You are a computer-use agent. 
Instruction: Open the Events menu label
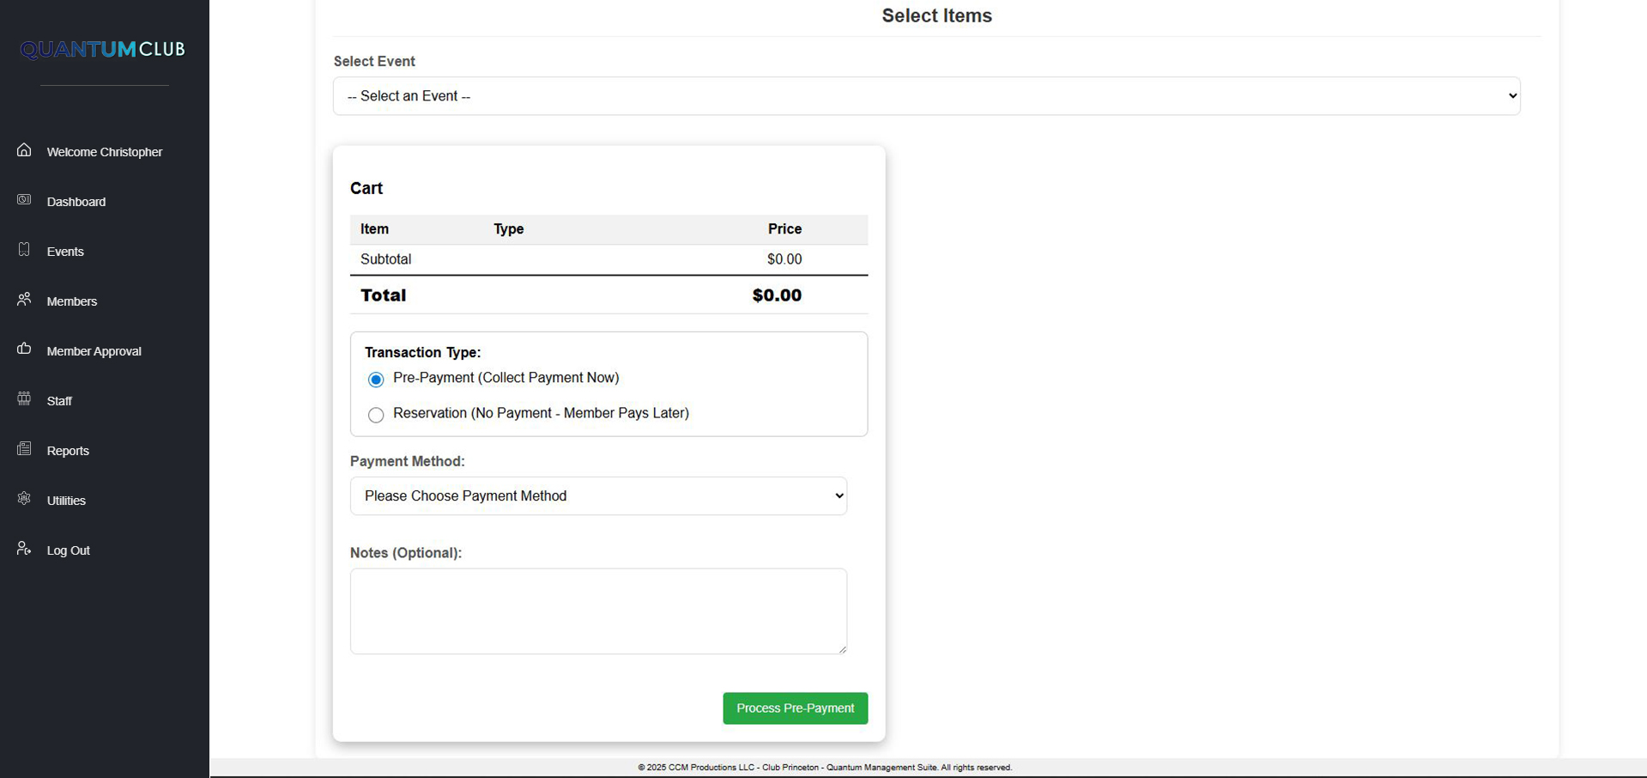pyautogui.click(x=65, y=252)
